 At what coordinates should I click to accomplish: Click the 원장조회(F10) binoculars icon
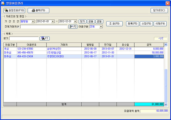[6, 10]
